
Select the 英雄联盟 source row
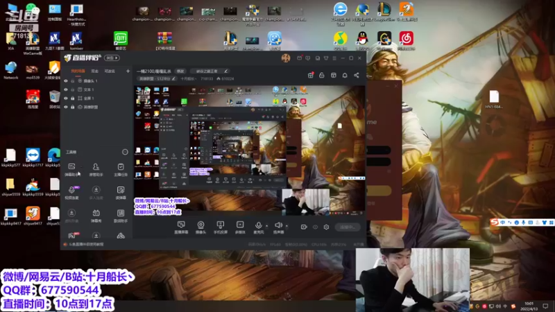pos(96,107)
